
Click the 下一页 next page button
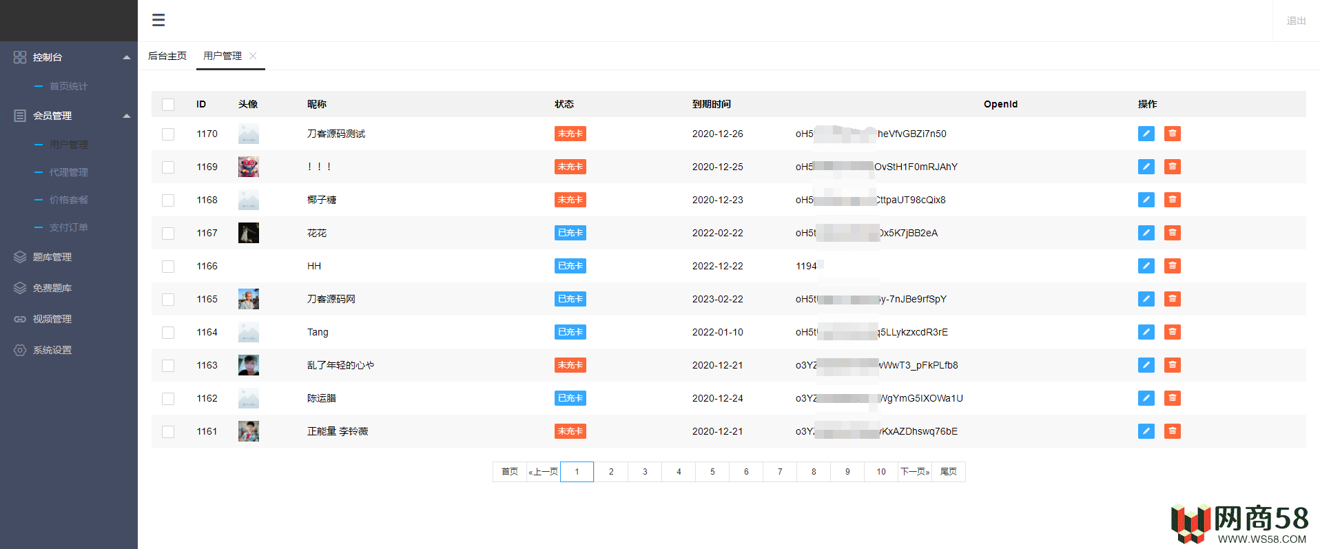coord(915,472)
